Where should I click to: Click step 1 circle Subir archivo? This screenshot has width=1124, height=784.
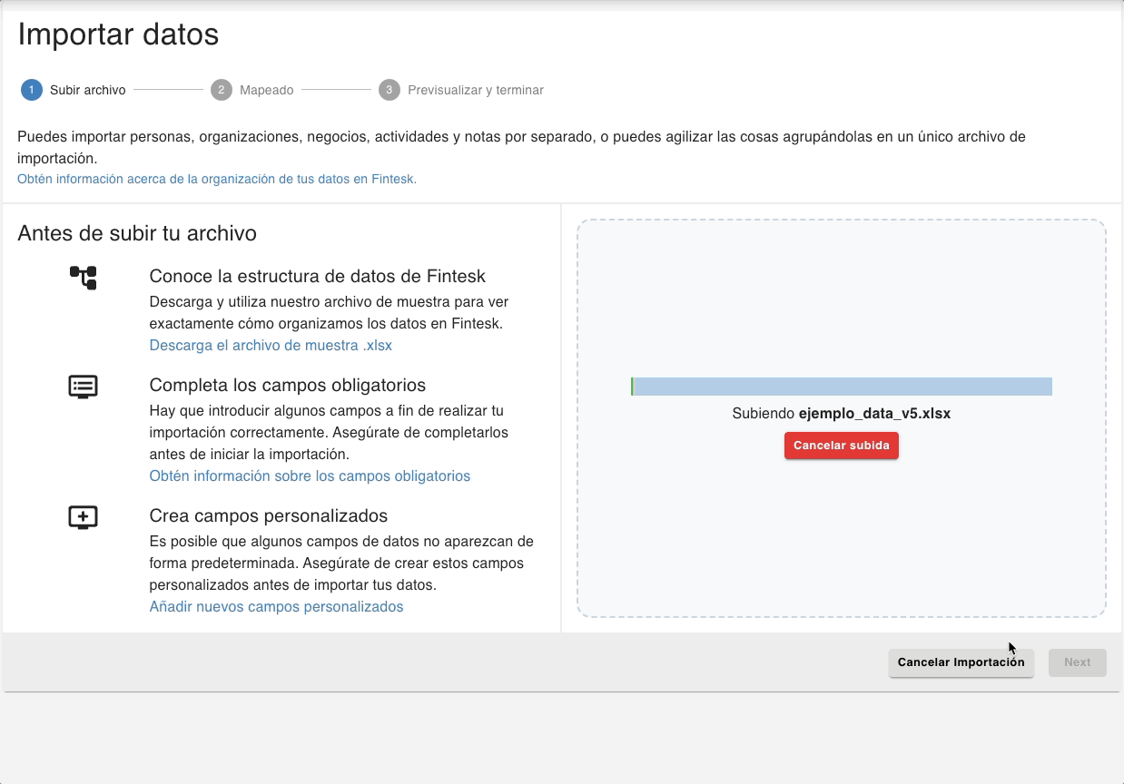[x=32, y=90]
